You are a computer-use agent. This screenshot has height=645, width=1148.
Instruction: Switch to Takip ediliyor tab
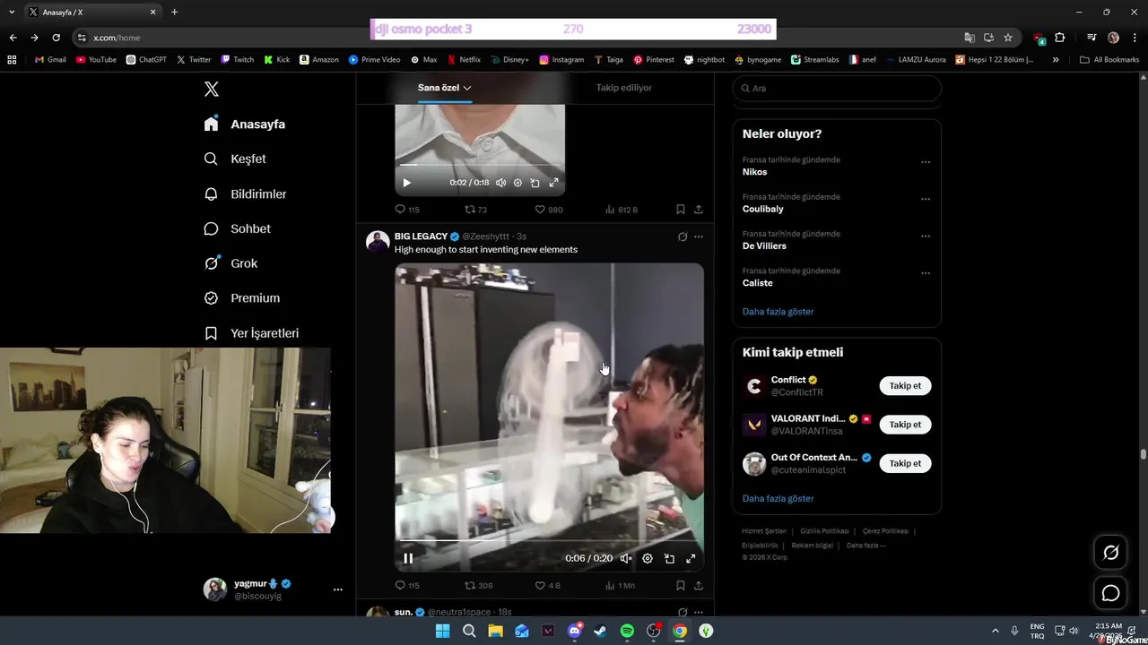(624, 88)
